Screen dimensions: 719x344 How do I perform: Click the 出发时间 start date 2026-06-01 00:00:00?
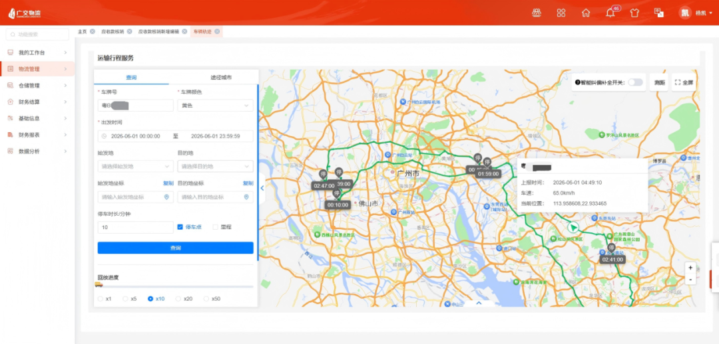(135, 136)
